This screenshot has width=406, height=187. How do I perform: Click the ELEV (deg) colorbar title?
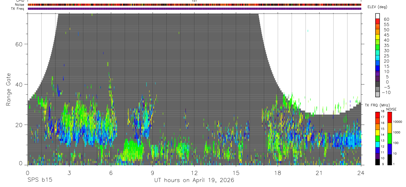pos(377,7)
